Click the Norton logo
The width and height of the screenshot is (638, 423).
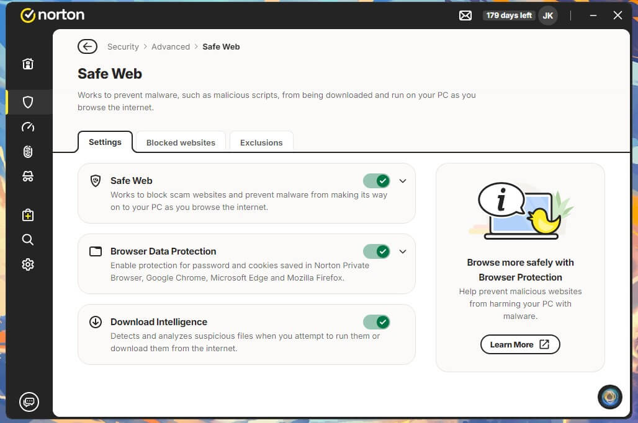coord(53,15)
